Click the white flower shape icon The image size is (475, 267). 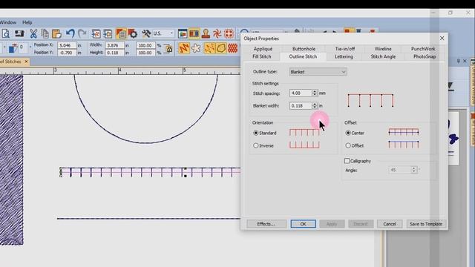(x=196, y=48)
